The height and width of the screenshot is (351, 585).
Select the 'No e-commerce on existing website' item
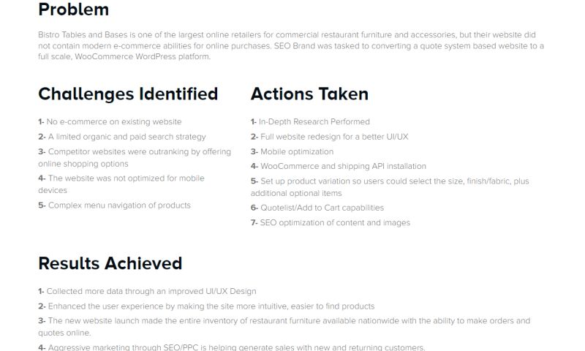(110, 122)
